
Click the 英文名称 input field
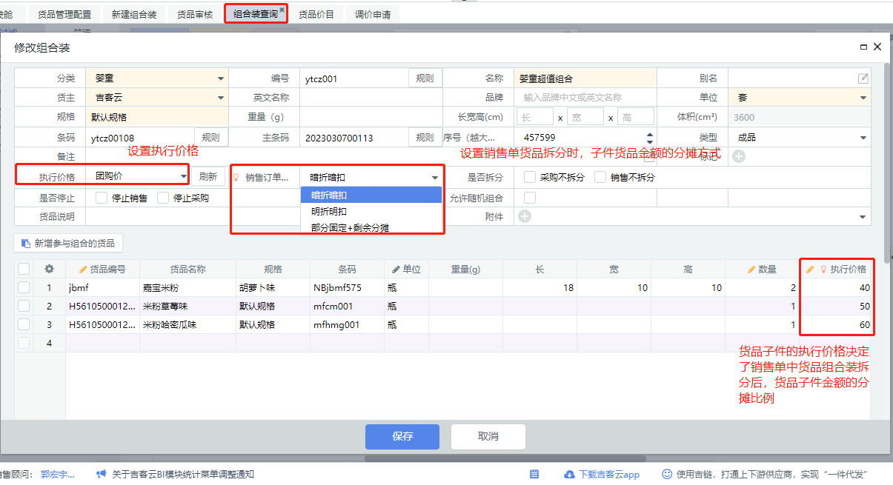371,97
